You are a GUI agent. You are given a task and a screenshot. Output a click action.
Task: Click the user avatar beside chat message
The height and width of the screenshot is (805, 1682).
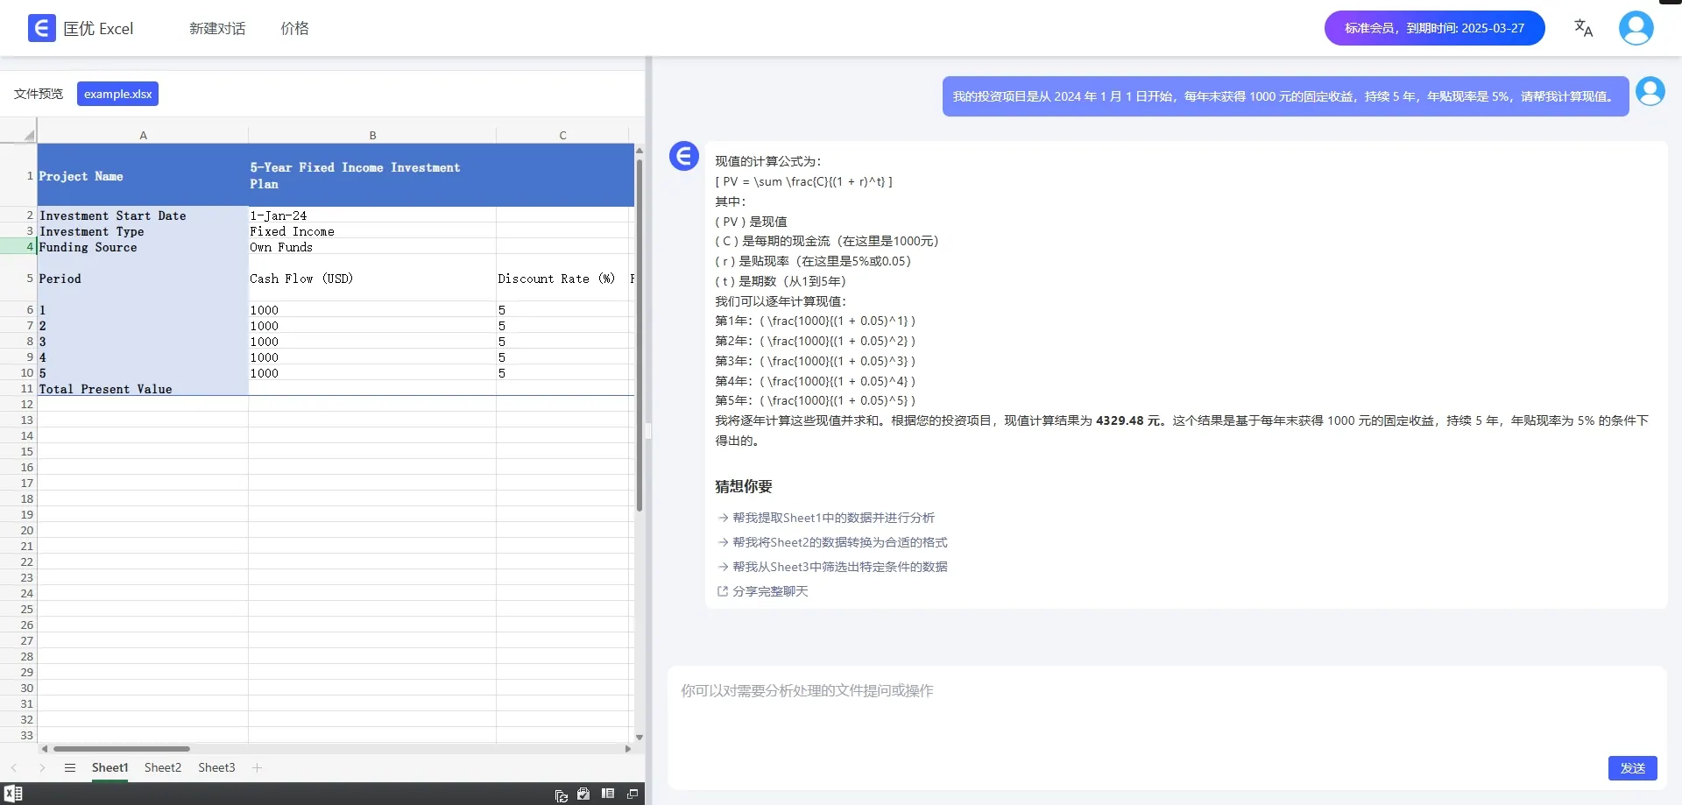[x=1650, y=92]
